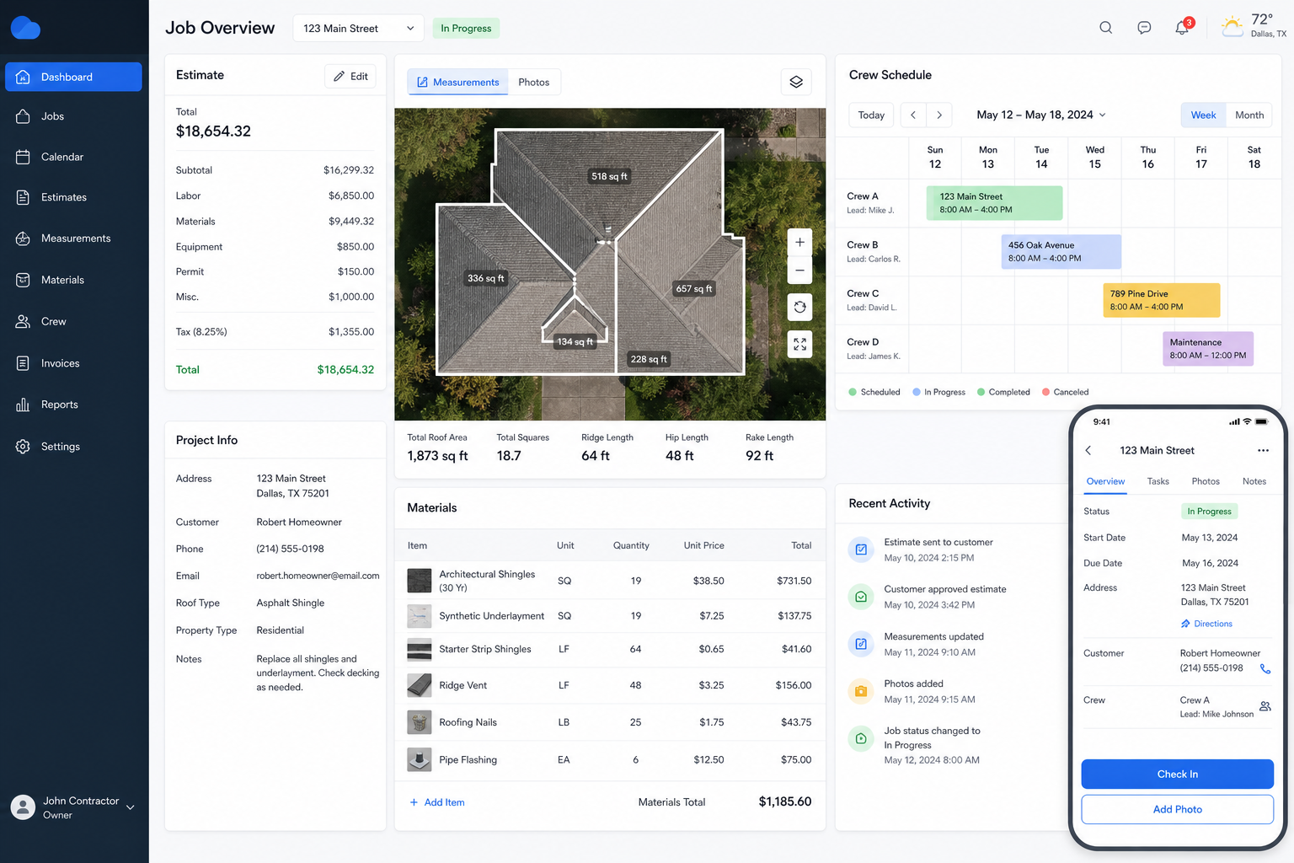
Task: Open Directions link in mobile panel
Action: click(1206, 624)
